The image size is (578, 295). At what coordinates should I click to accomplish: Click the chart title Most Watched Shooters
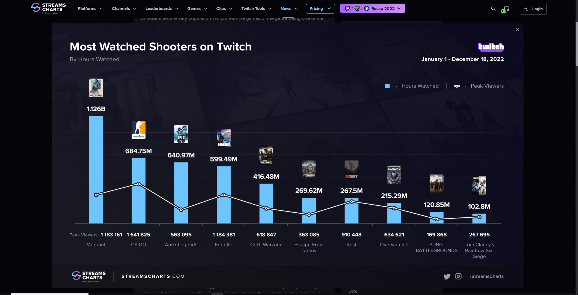(x=161, y=47)
